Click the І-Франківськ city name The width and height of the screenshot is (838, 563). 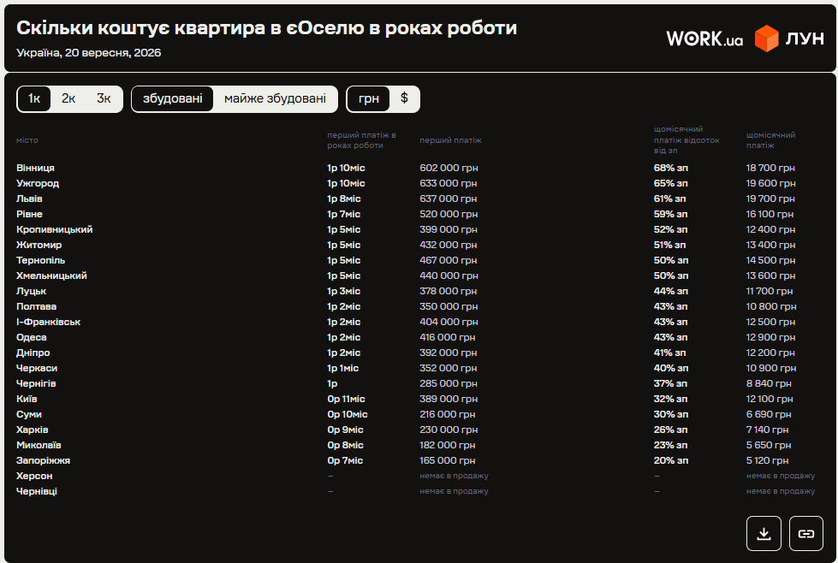(48, 322)
